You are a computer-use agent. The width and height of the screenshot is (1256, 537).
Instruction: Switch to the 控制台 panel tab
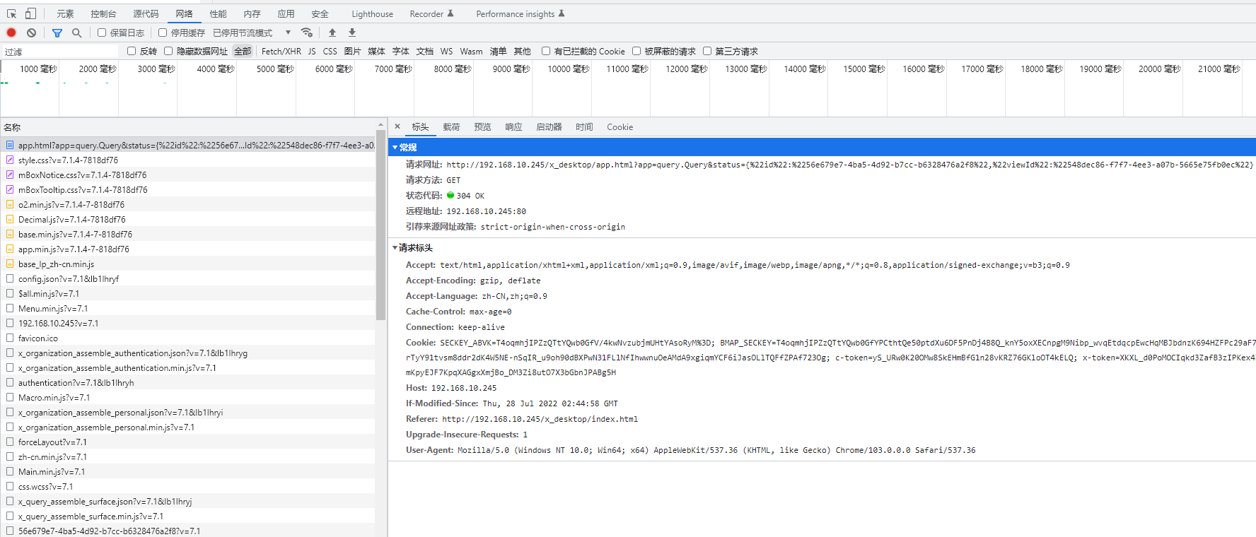103,14
